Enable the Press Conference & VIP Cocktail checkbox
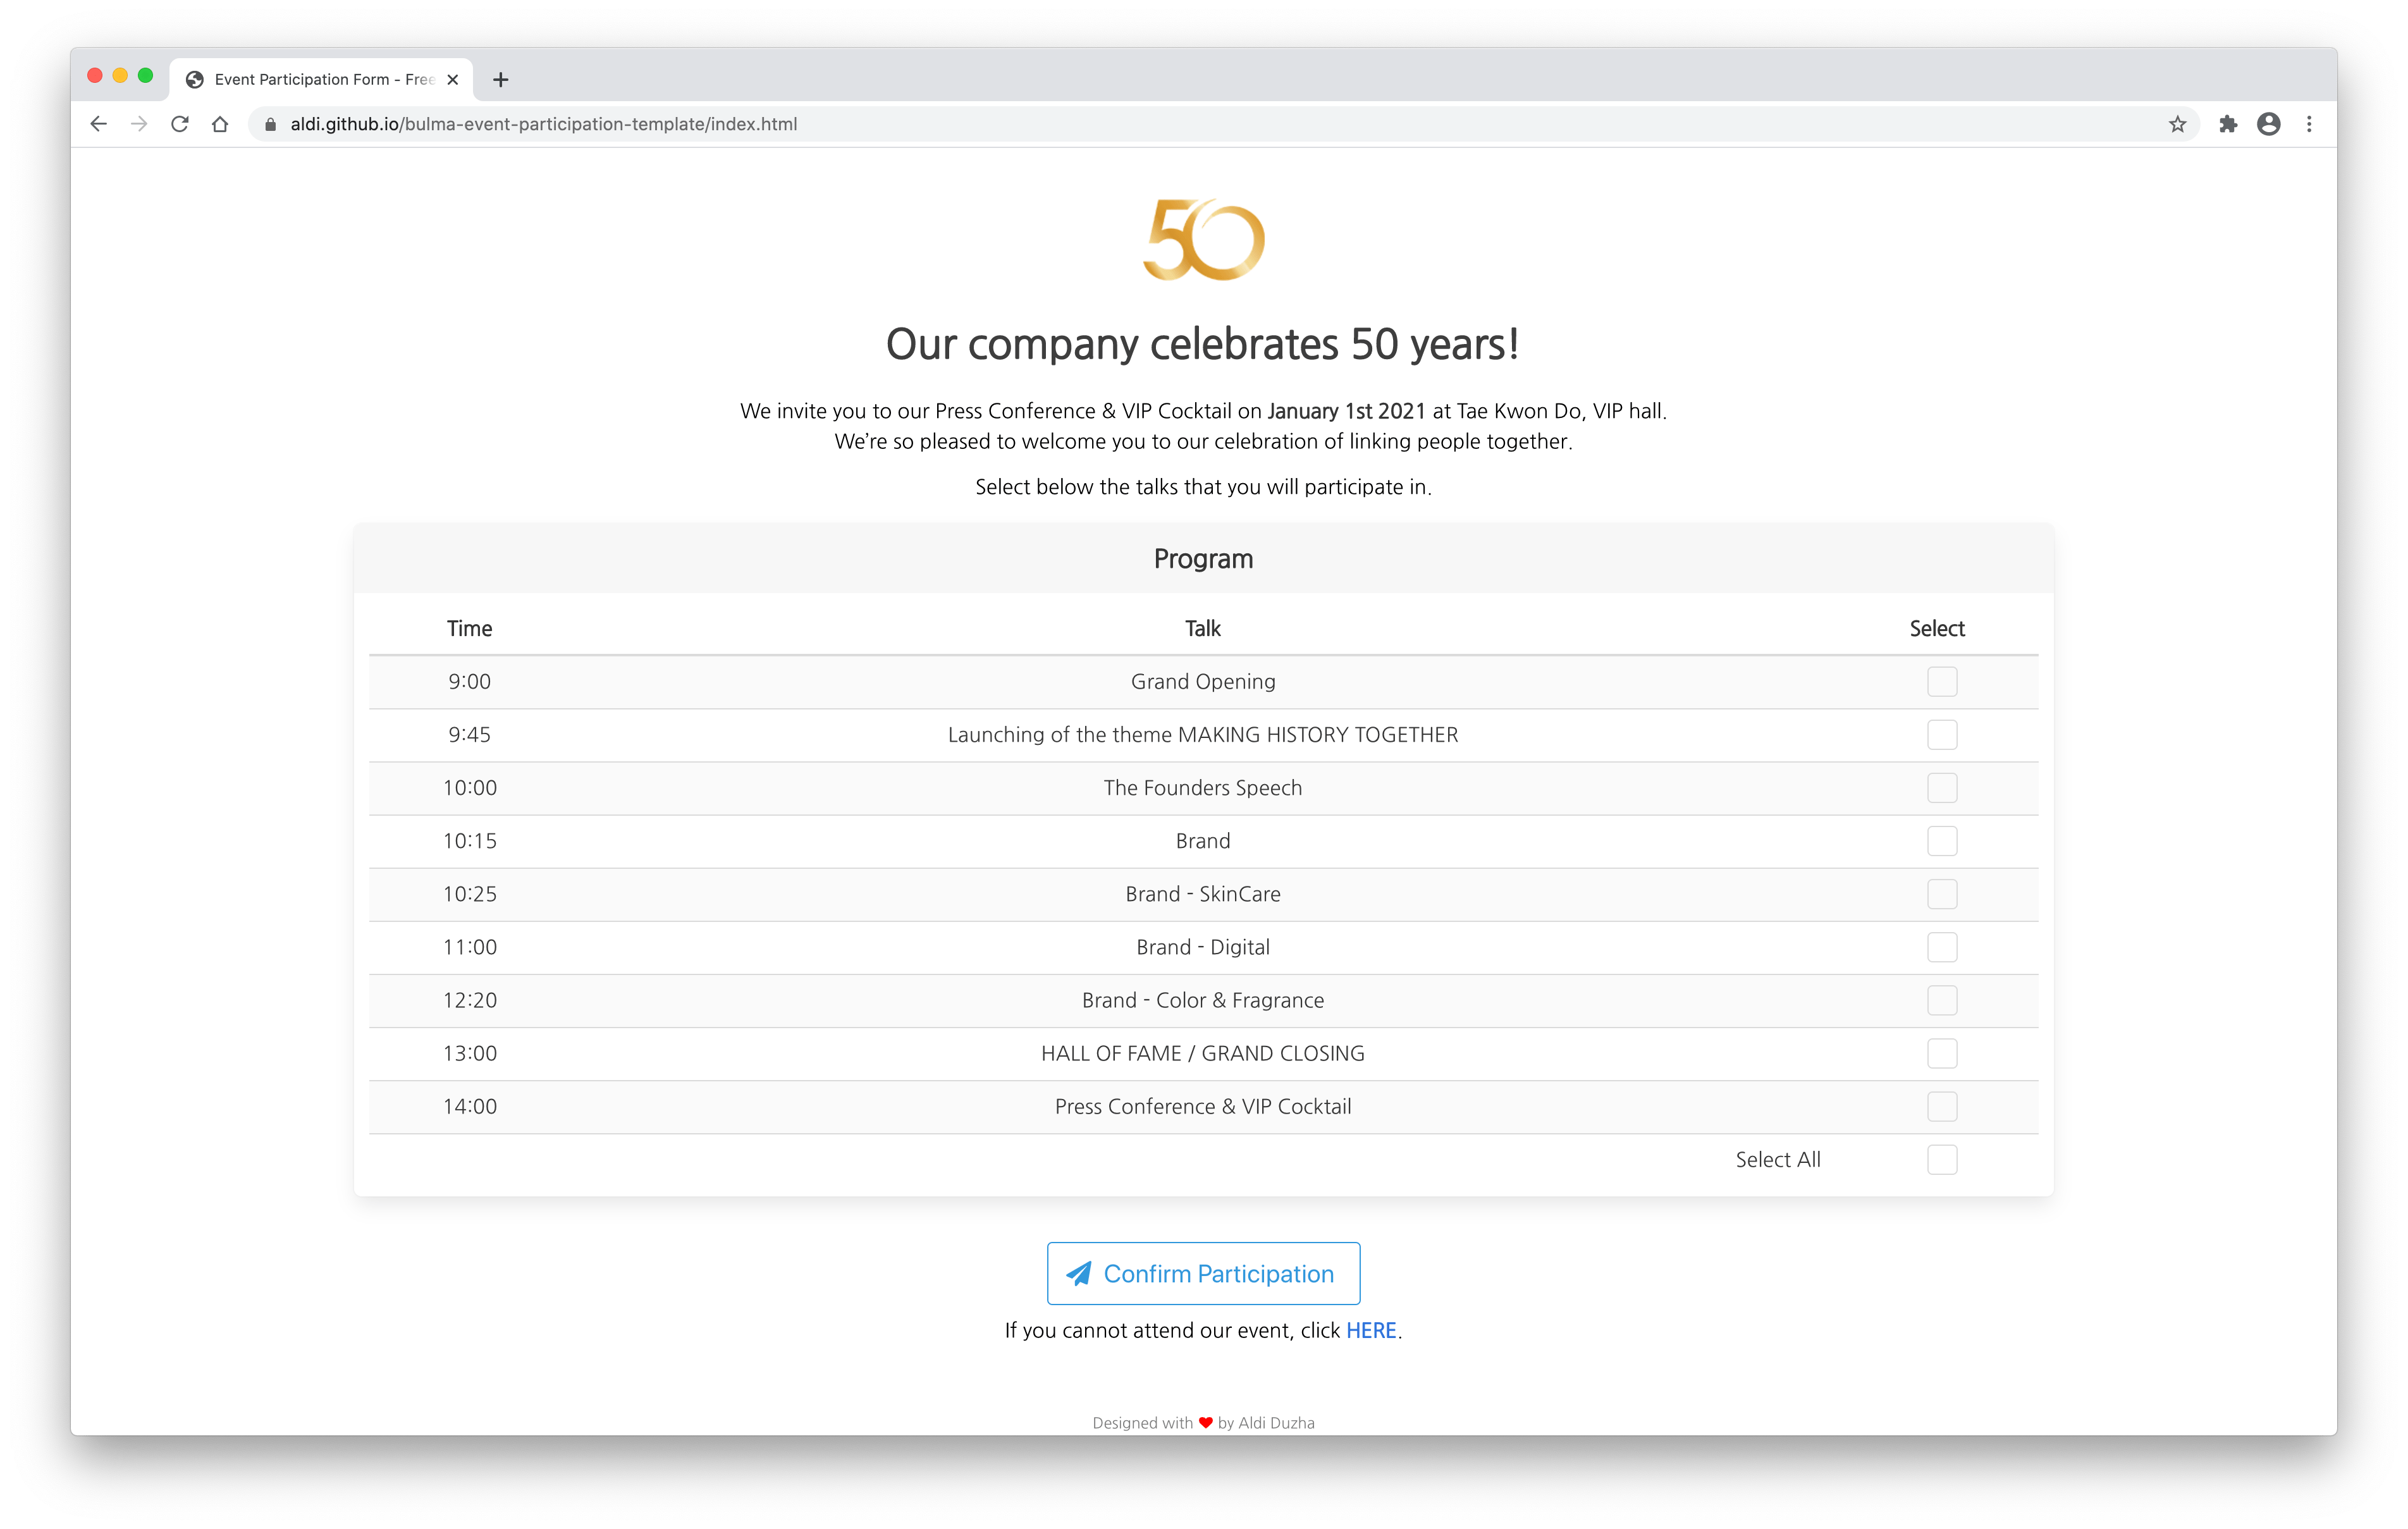 1943,1106
